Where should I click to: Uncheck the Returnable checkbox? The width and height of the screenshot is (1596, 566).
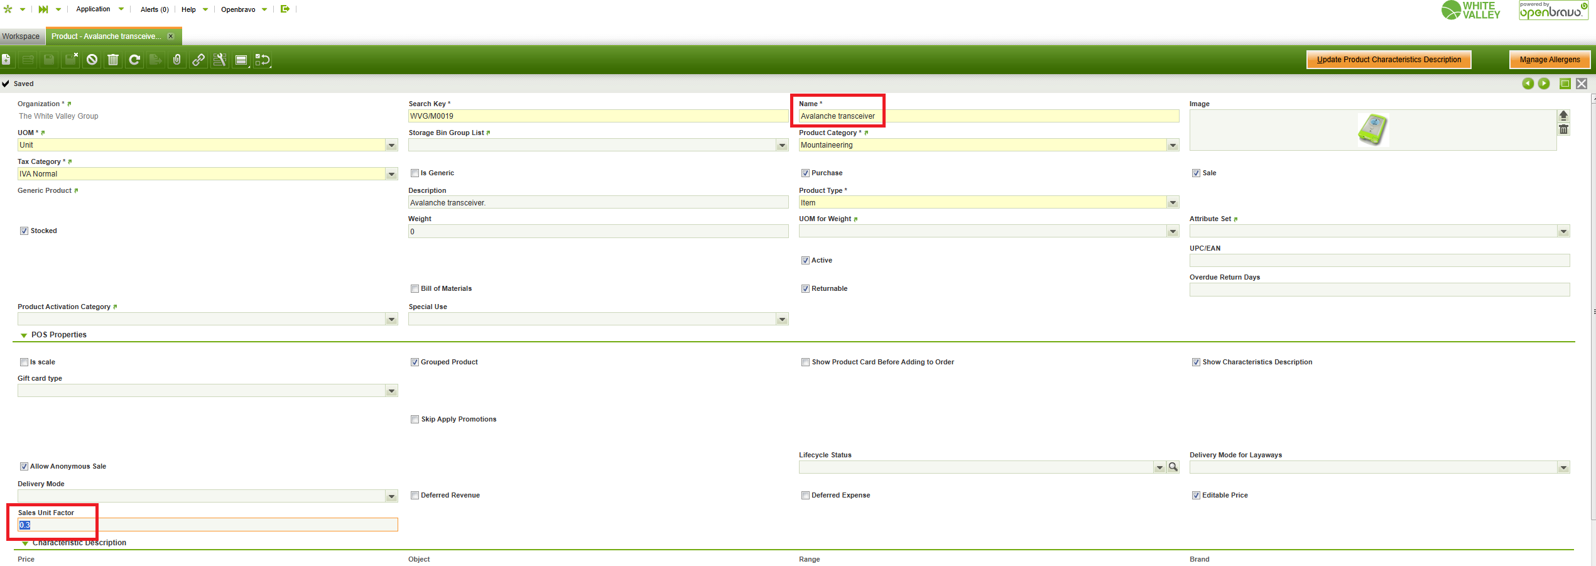[x=805, y=289]
